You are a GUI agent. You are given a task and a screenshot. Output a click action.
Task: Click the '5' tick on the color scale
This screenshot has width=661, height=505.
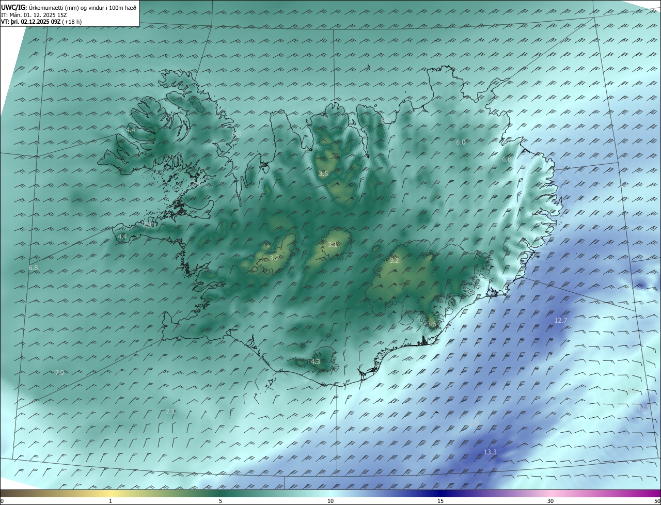[221, 501]
